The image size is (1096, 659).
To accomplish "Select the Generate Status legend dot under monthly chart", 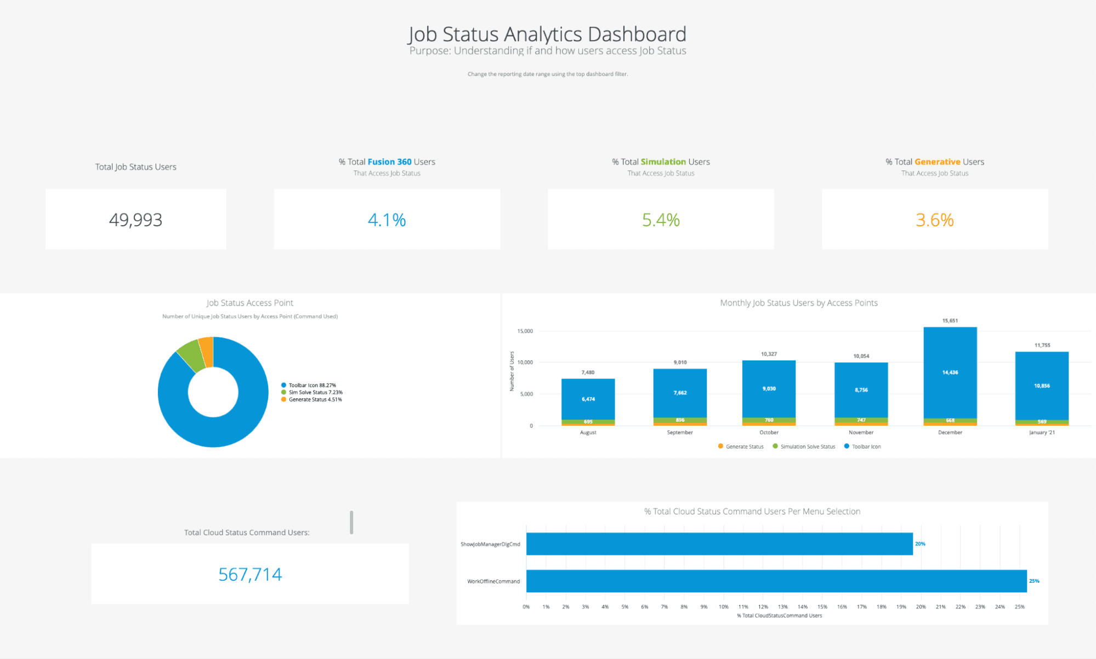I will [719, 446].
